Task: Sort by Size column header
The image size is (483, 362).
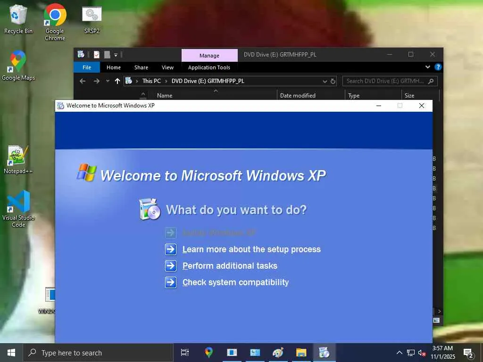Action: click(409, 95)
